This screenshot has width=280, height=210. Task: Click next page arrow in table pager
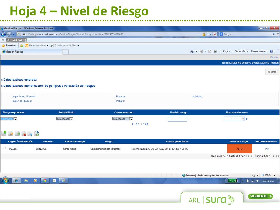274,156
